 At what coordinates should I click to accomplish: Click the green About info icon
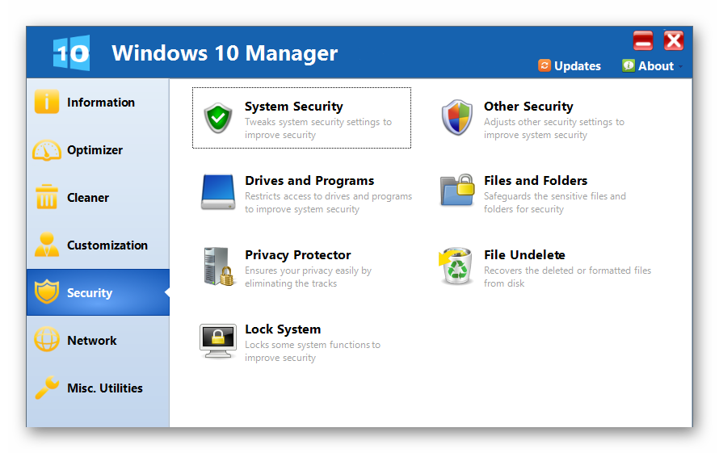pyautogui.click(x=629, y=65)
